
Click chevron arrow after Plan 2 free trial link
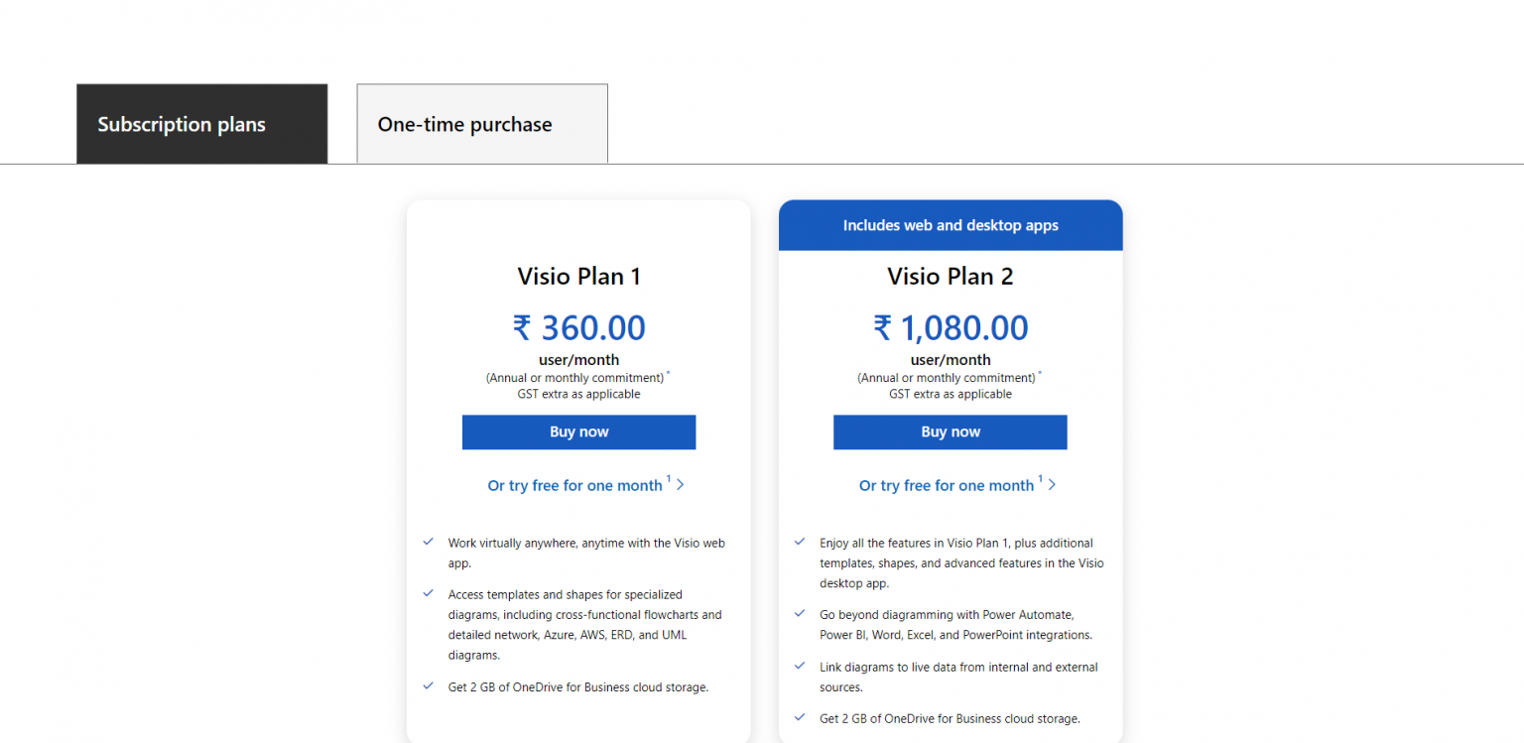click(x=1052, y=485)
